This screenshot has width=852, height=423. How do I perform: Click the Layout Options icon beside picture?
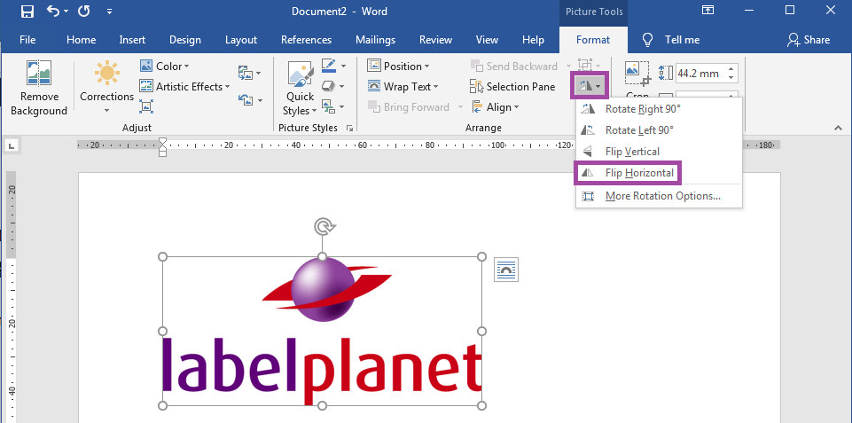coord(506,270)
